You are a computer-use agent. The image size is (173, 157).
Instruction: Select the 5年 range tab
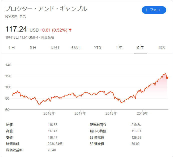pos(140,48)
